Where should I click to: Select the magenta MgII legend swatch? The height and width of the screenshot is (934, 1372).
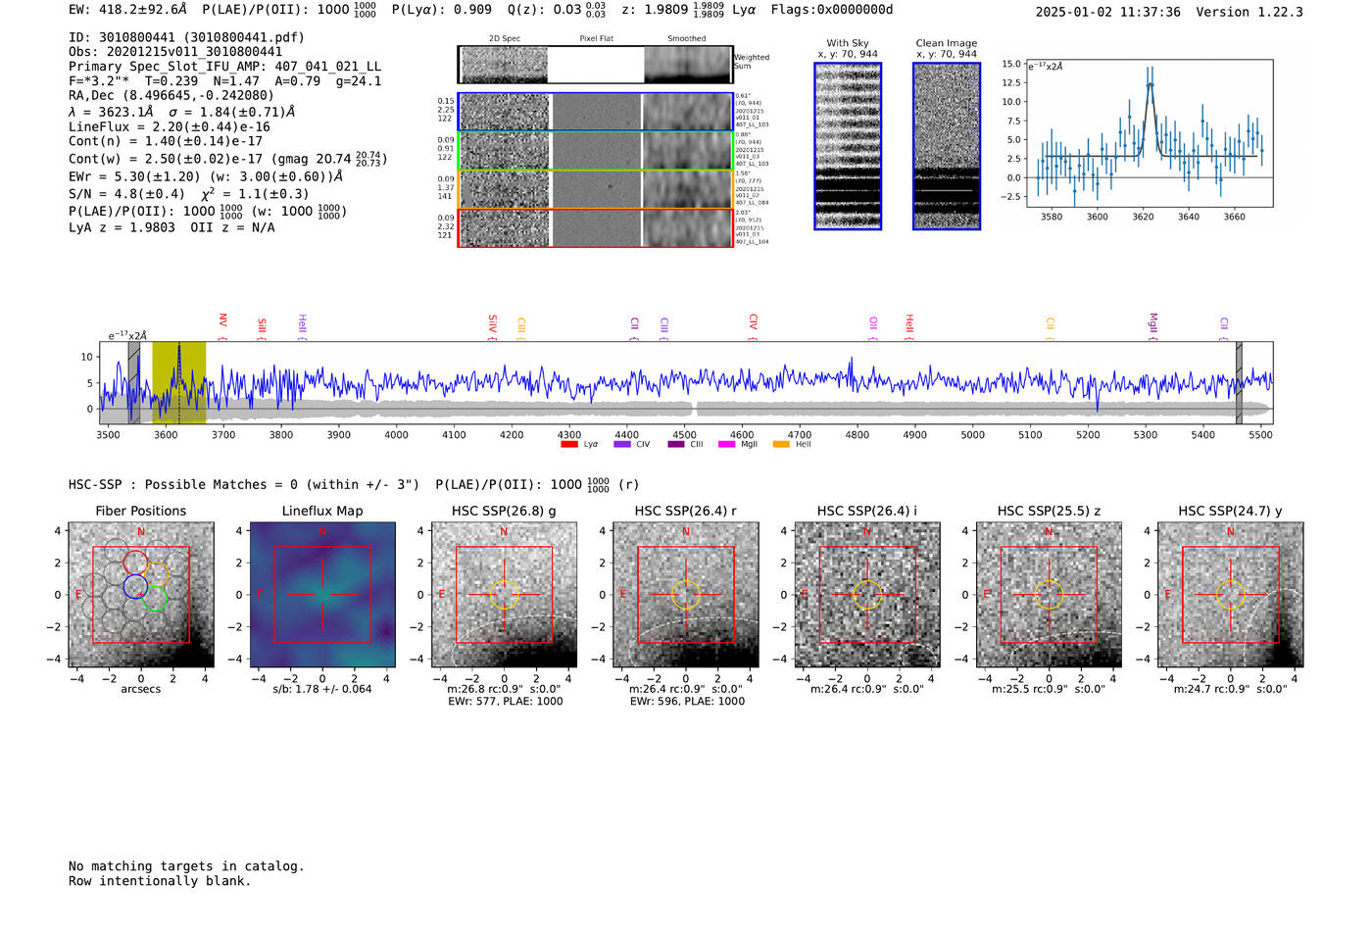(x=726, y=445)
